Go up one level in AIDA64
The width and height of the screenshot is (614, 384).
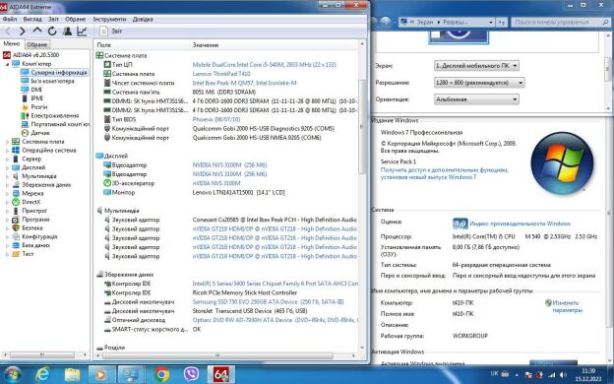click(x=37, y=31)
